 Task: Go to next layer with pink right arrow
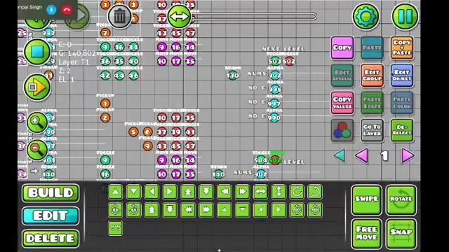(408, 155)
